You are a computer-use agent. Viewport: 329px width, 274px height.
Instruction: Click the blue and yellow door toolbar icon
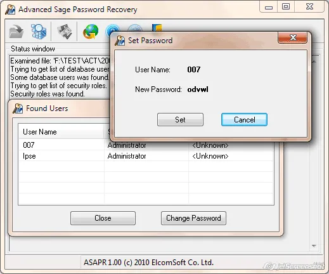pyautogui.click(x=157, y=28)
